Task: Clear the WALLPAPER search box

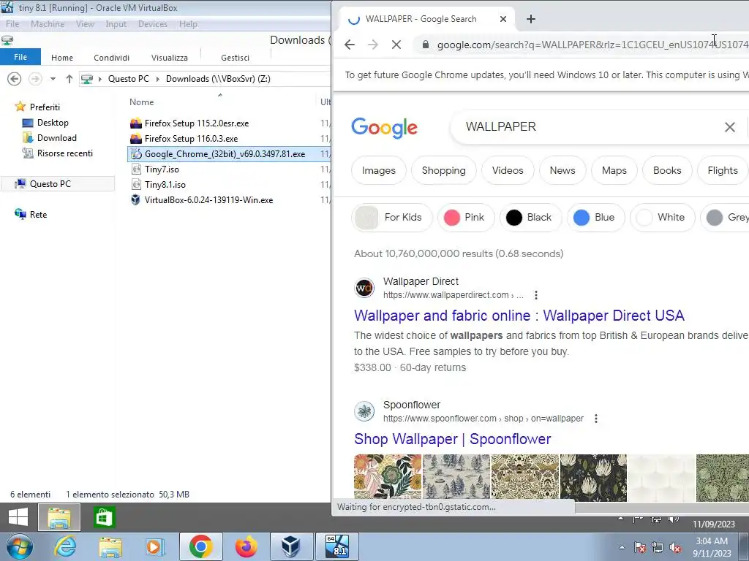Action: click(x=729, y=127)
